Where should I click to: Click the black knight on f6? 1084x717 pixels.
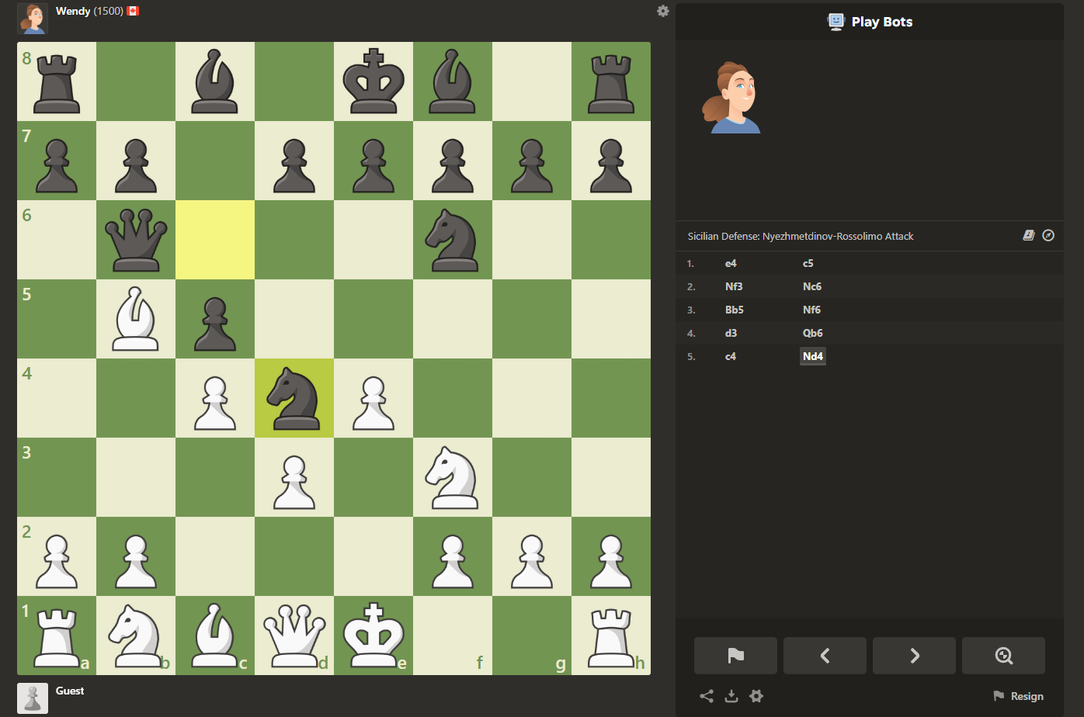click(453, 240)
